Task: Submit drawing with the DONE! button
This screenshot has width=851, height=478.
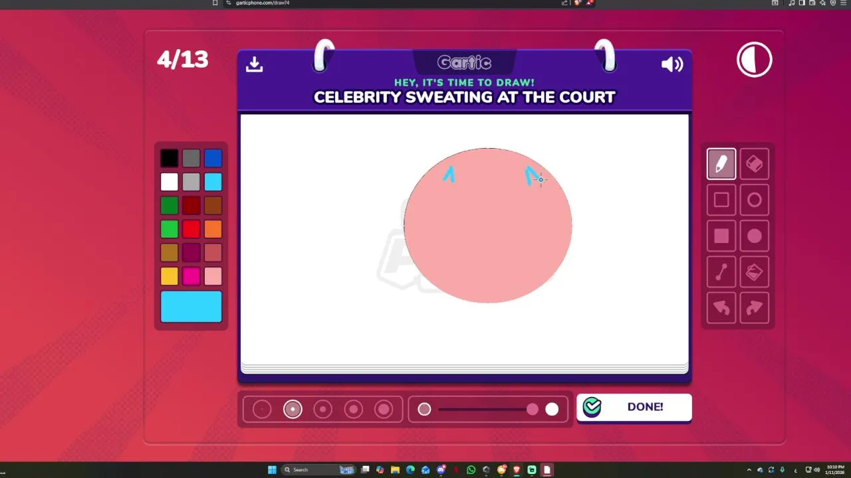Action: [634, 407]
